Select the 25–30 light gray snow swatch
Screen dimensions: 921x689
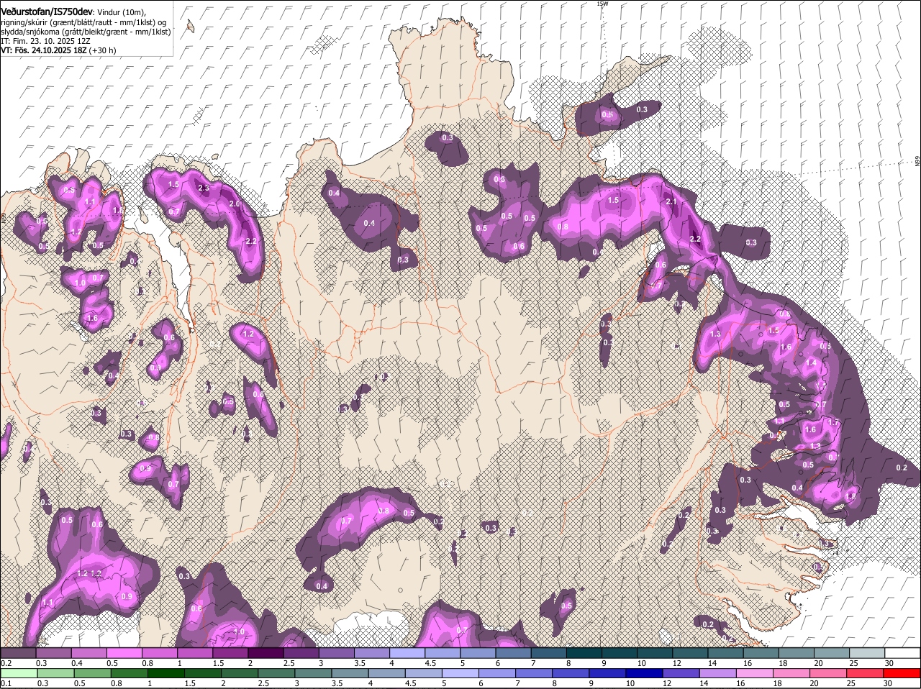[868, 652]
